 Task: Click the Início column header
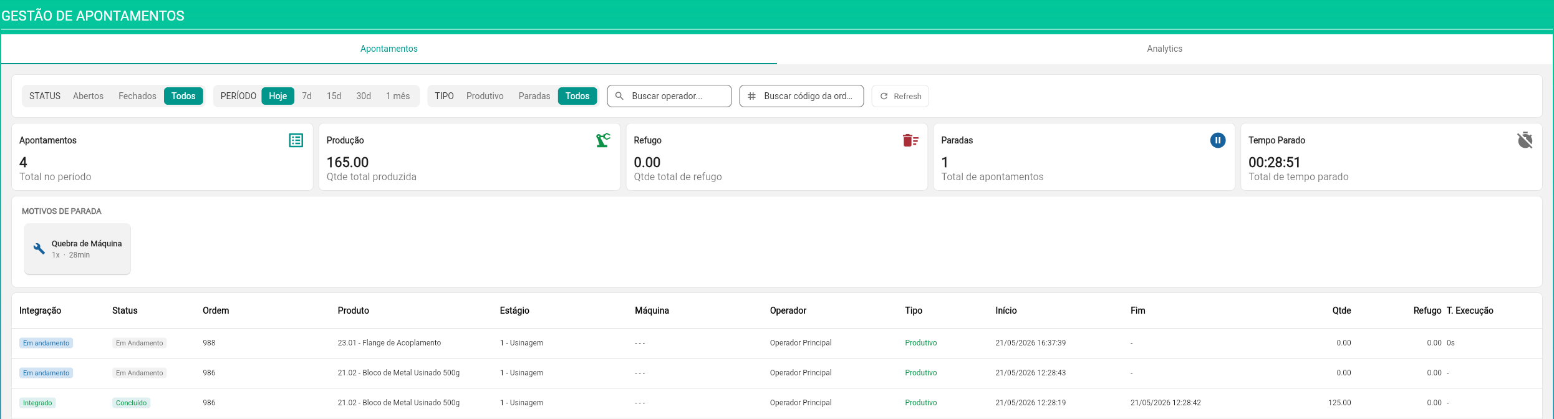coord(1006,311)
